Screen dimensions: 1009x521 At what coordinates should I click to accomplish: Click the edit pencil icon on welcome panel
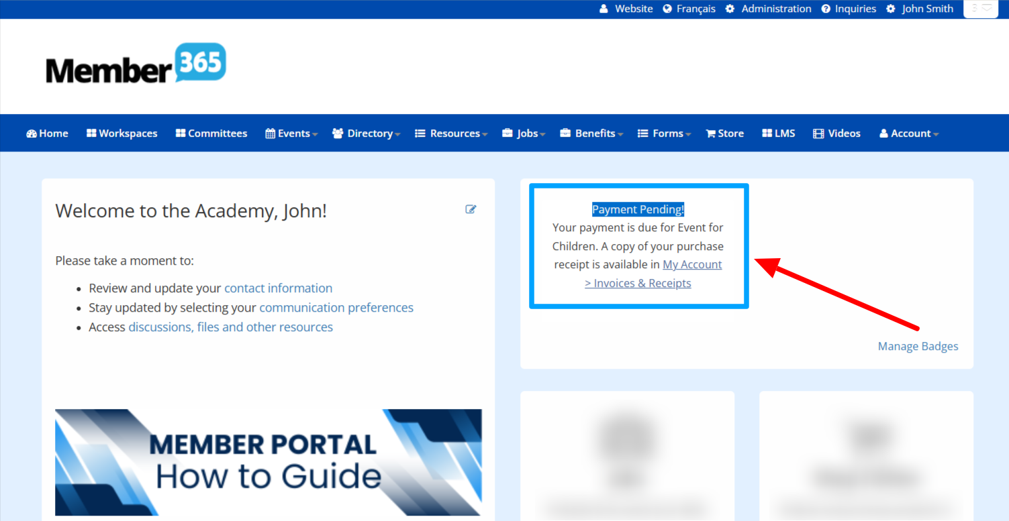(471, 209)
